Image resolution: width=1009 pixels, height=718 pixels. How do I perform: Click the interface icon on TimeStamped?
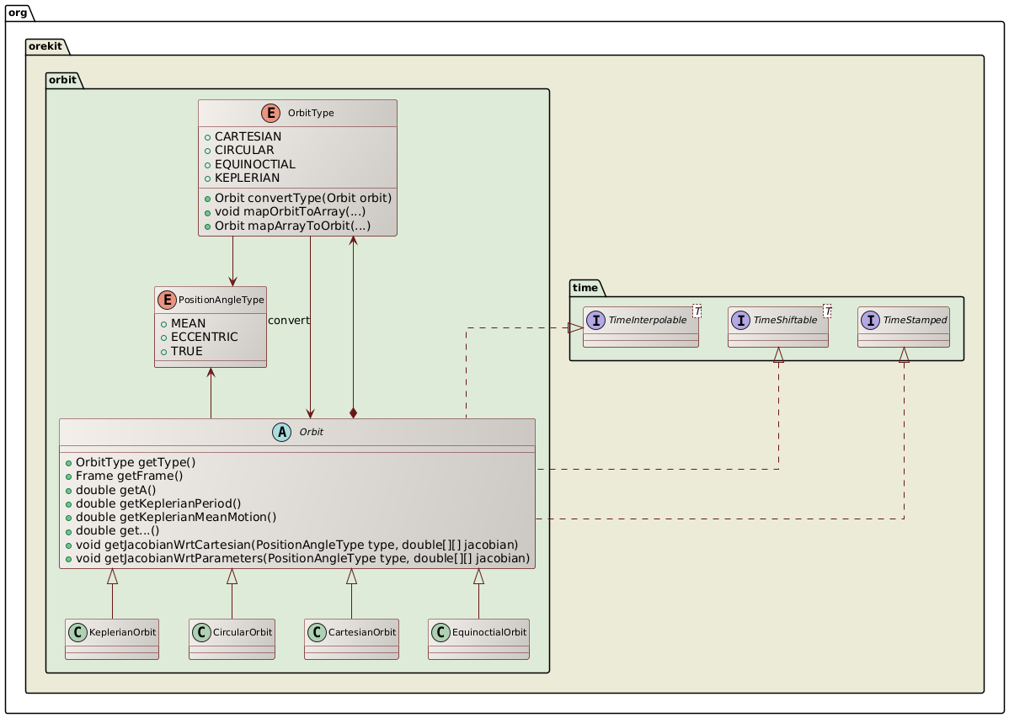coord(872,320)
